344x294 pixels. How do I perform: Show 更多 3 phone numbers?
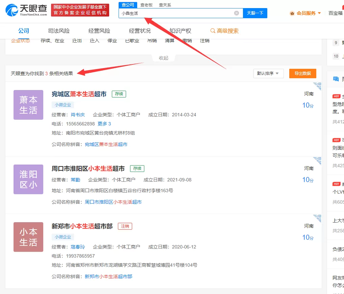[104, 124]
